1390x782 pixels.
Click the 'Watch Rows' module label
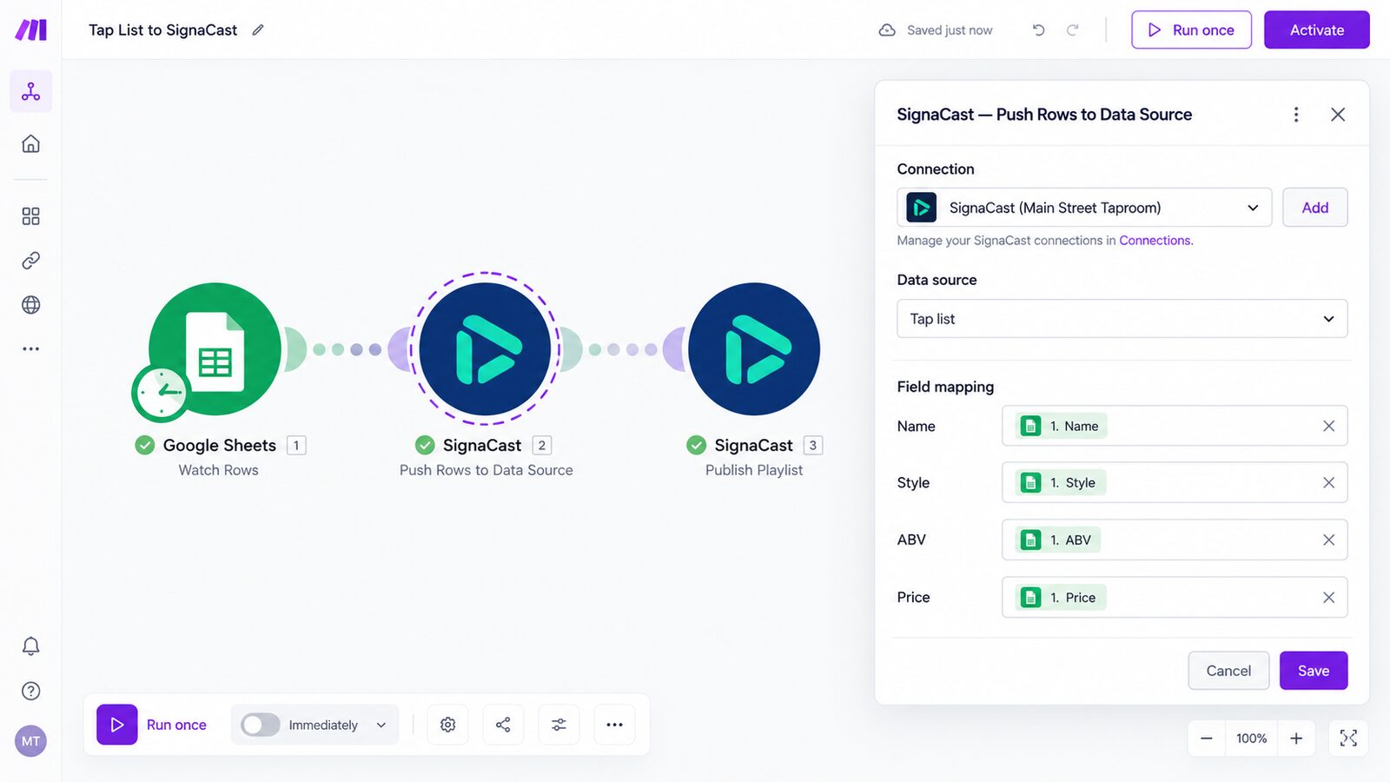(219, 470)
